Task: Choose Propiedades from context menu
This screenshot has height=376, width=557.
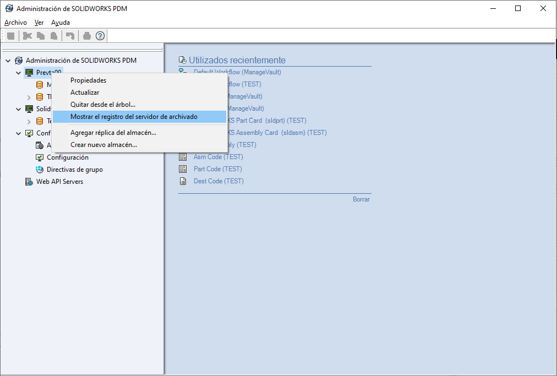Action: tap(139, 80)
